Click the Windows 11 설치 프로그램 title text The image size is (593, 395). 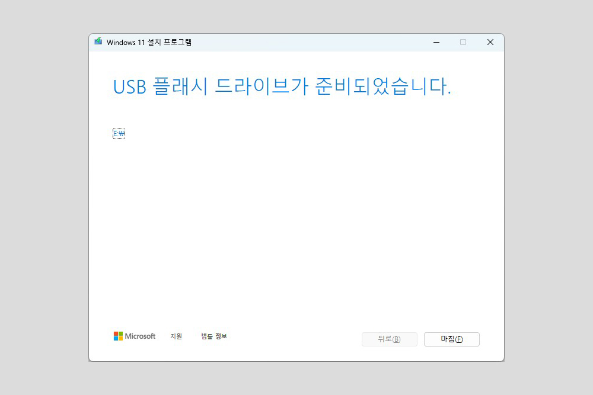pos(149,42)
